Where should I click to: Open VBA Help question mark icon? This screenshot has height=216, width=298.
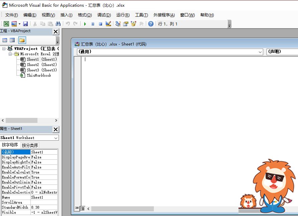(151, 24)
